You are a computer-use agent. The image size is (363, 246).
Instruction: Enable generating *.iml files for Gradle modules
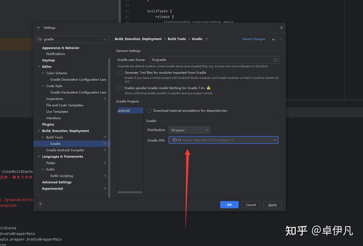[x=120, y=72]
